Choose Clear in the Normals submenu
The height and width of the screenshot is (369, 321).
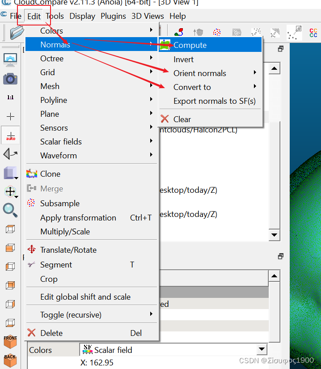point(210,119)
